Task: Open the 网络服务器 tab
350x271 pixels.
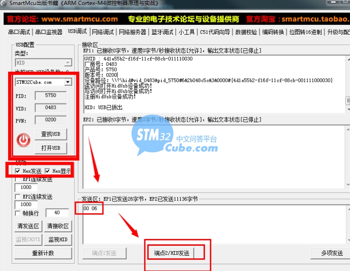Action: (x=132, y=32)
